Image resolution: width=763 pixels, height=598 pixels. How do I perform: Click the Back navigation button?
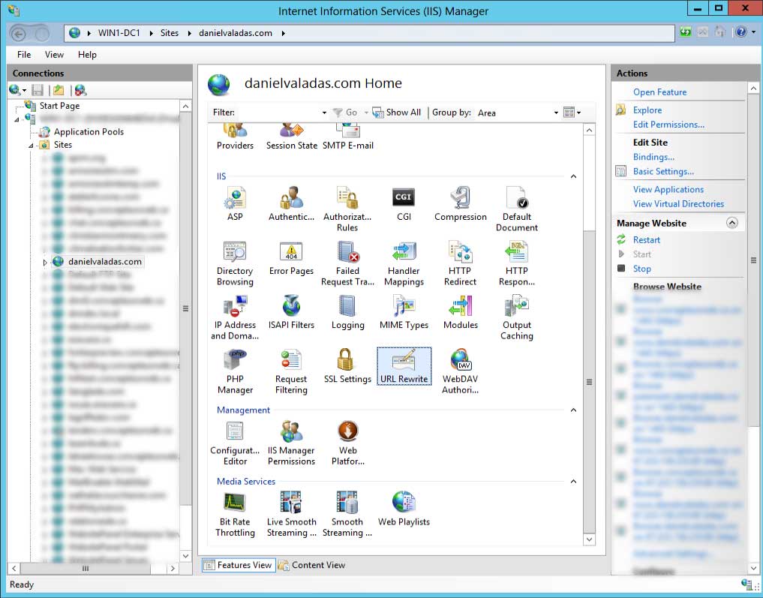coord(19,34)
